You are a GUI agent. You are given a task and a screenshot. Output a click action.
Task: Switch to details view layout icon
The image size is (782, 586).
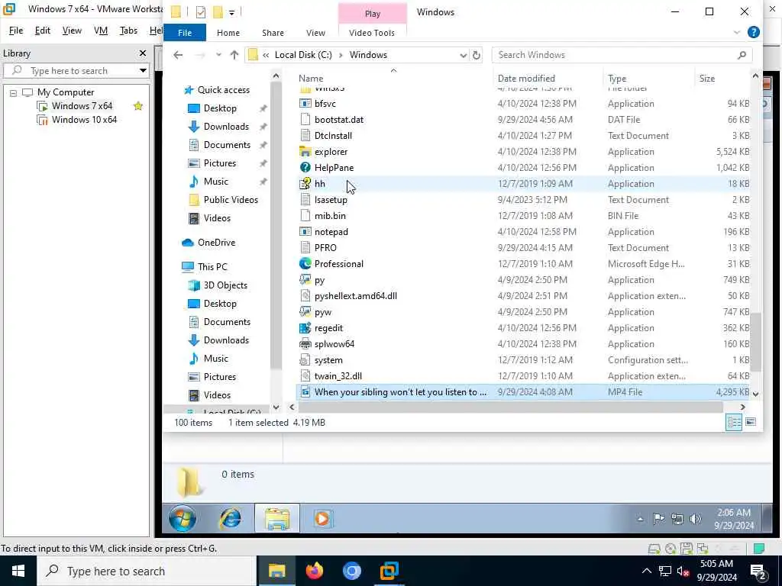(x=734, y=422)
